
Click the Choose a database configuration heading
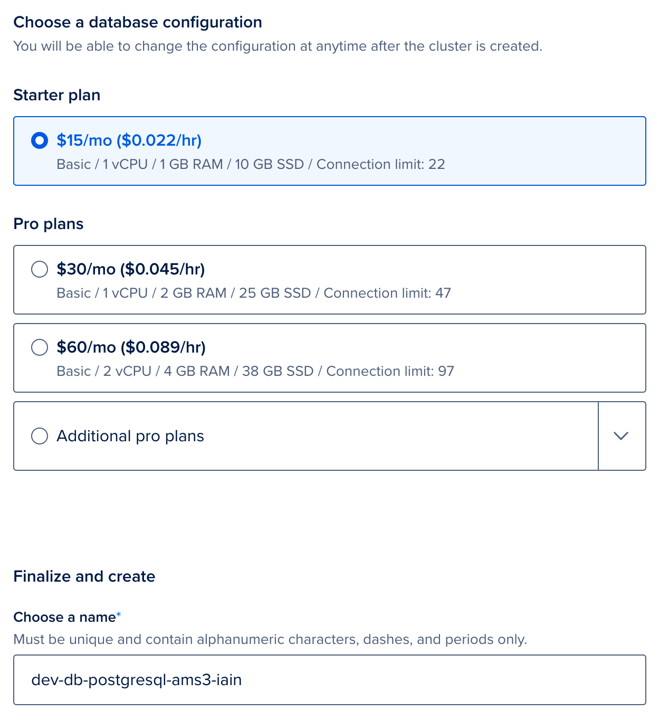(x=138, y=22)
